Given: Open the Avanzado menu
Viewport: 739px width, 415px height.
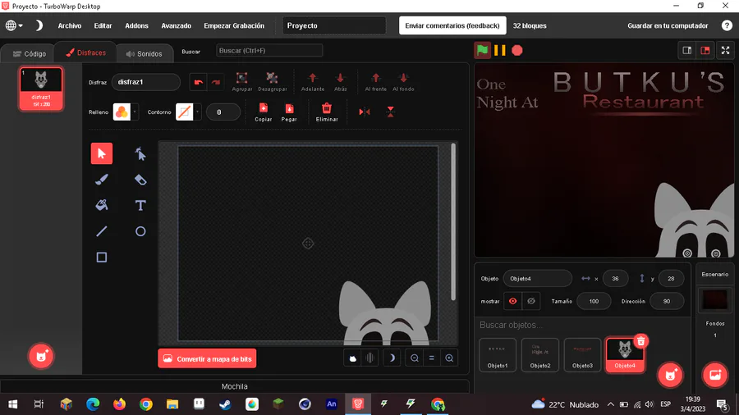Looking at the screenshot, I should [177, 26].
